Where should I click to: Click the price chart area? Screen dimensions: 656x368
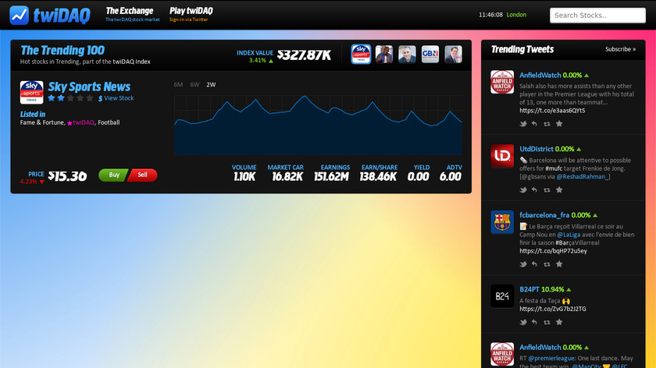click(318, 126)
